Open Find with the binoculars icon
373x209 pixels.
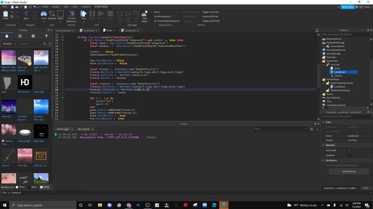tap(44, 15)
